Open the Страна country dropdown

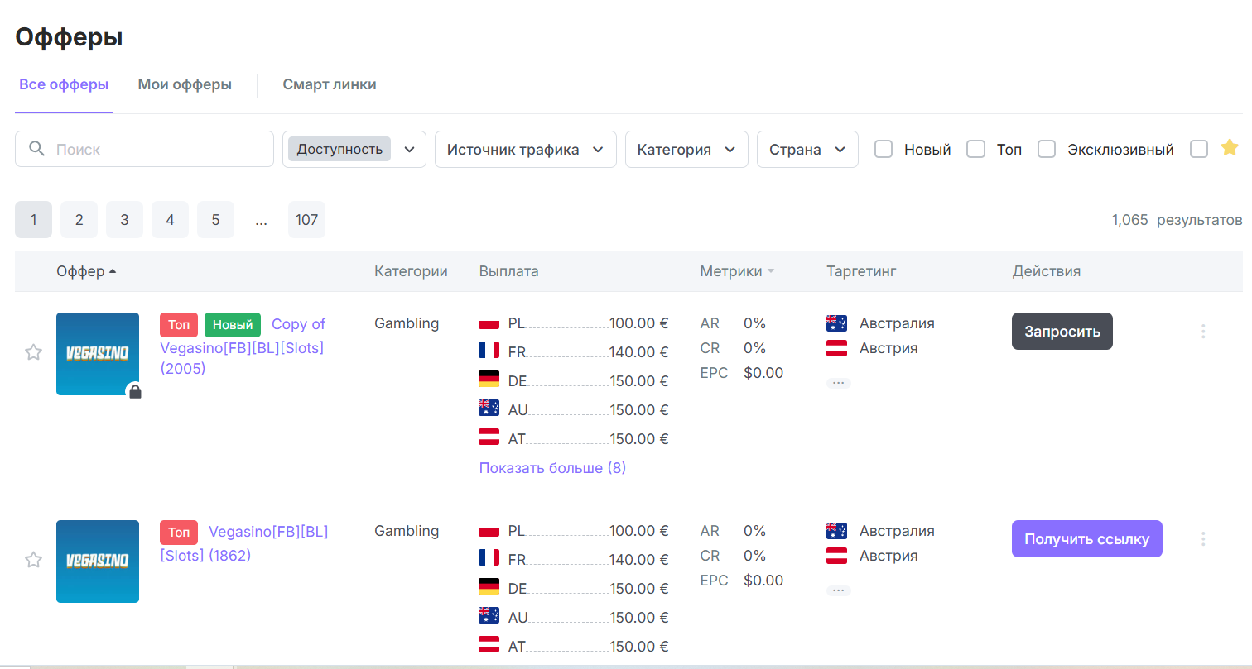(807, 150)
